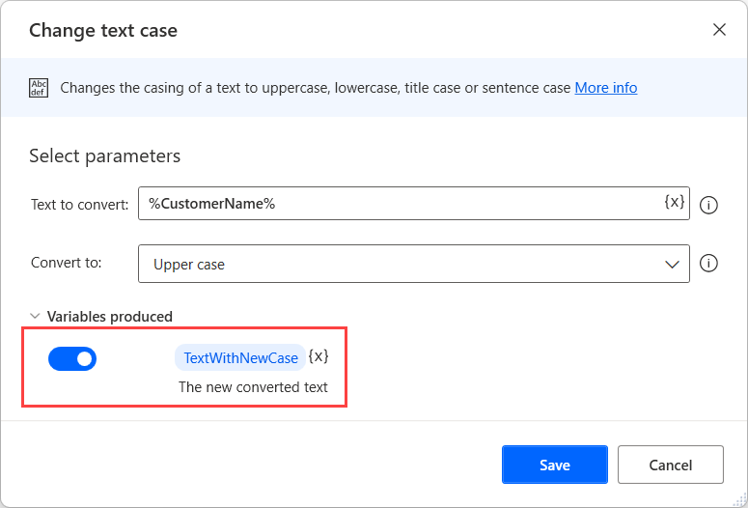Collapse the Variables produced section
Screen dimensions: 748x508
tap(35, 316)
